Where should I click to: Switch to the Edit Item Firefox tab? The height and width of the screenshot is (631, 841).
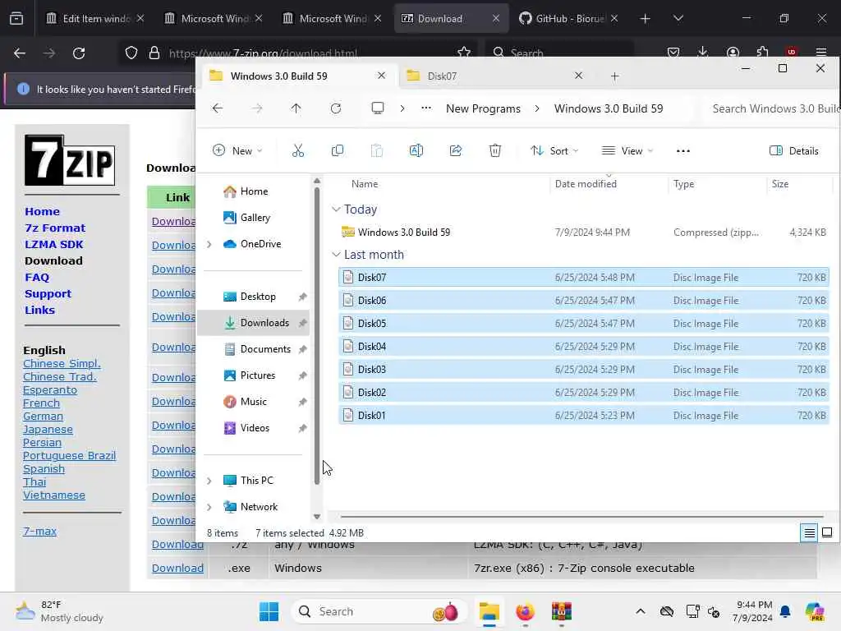click(x=94, y=18)
